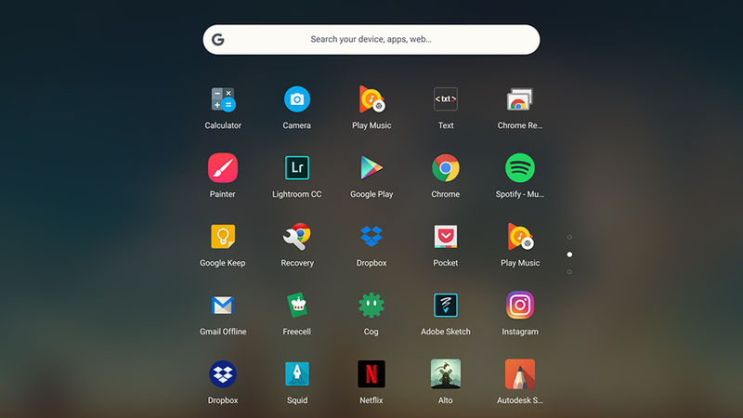Click the Google G logo in search bar
This screenshot has width=743, height=418.
point(218,39)
